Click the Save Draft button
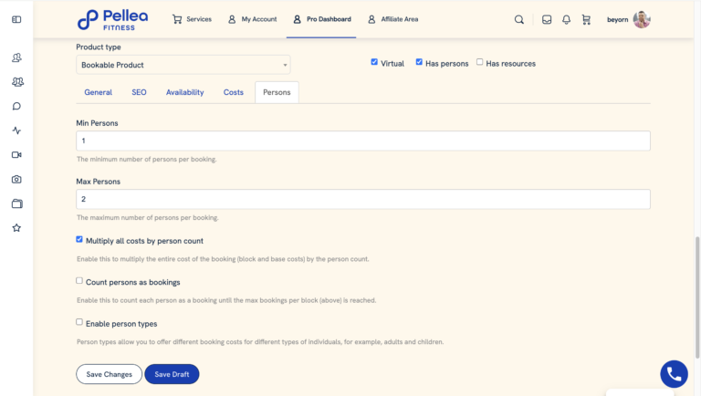 click(172, 374)
